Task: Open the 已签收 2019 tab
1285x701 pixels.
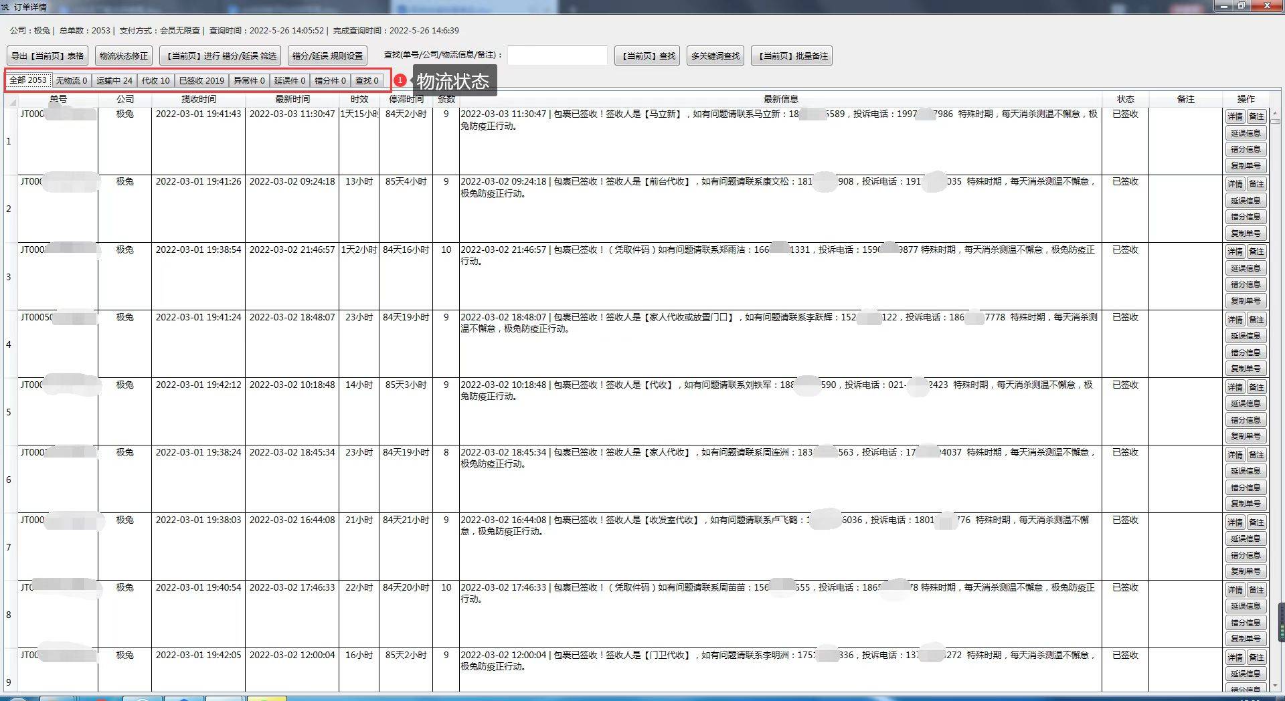Action: (x=201, y=81)
